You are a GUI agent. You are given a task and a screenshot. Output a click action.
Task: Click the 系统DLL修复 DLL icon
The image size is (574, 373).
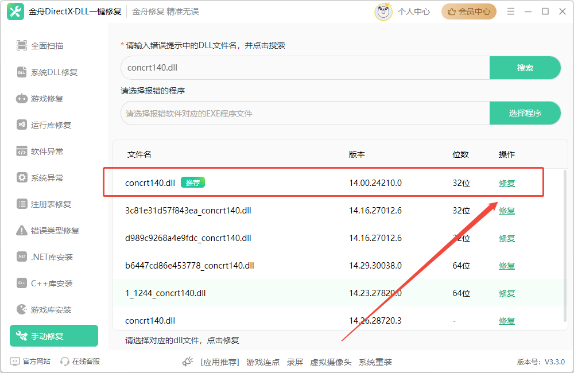22,72
